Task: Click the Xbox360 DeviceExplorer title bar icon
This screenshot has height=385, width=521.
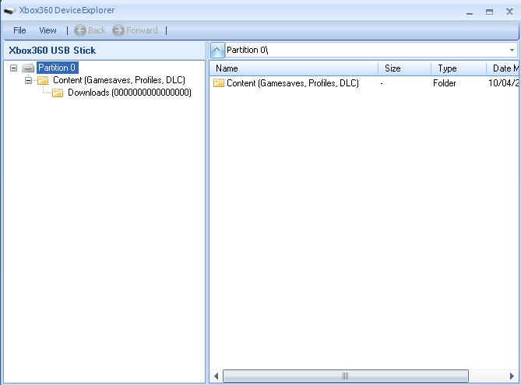Action: click(x=9, y=11)
